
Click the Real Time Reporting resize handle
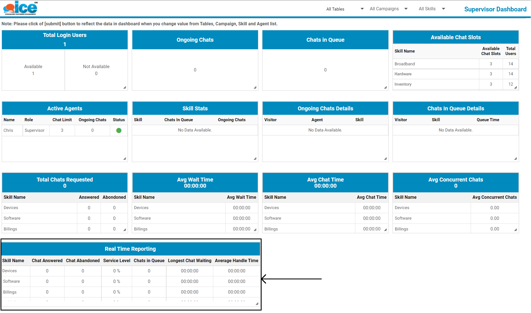point(257,304)
